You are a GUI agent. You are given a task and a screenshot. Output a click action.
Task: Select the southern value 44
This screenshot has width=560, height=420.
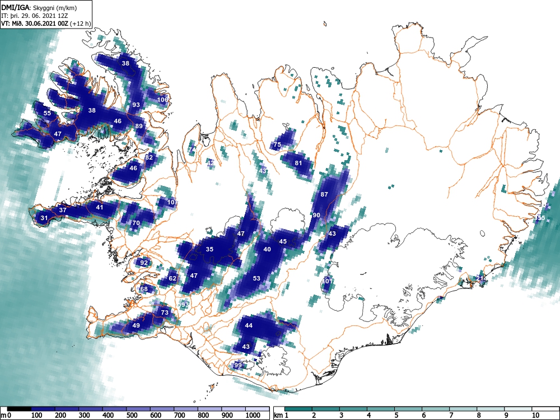249,325
